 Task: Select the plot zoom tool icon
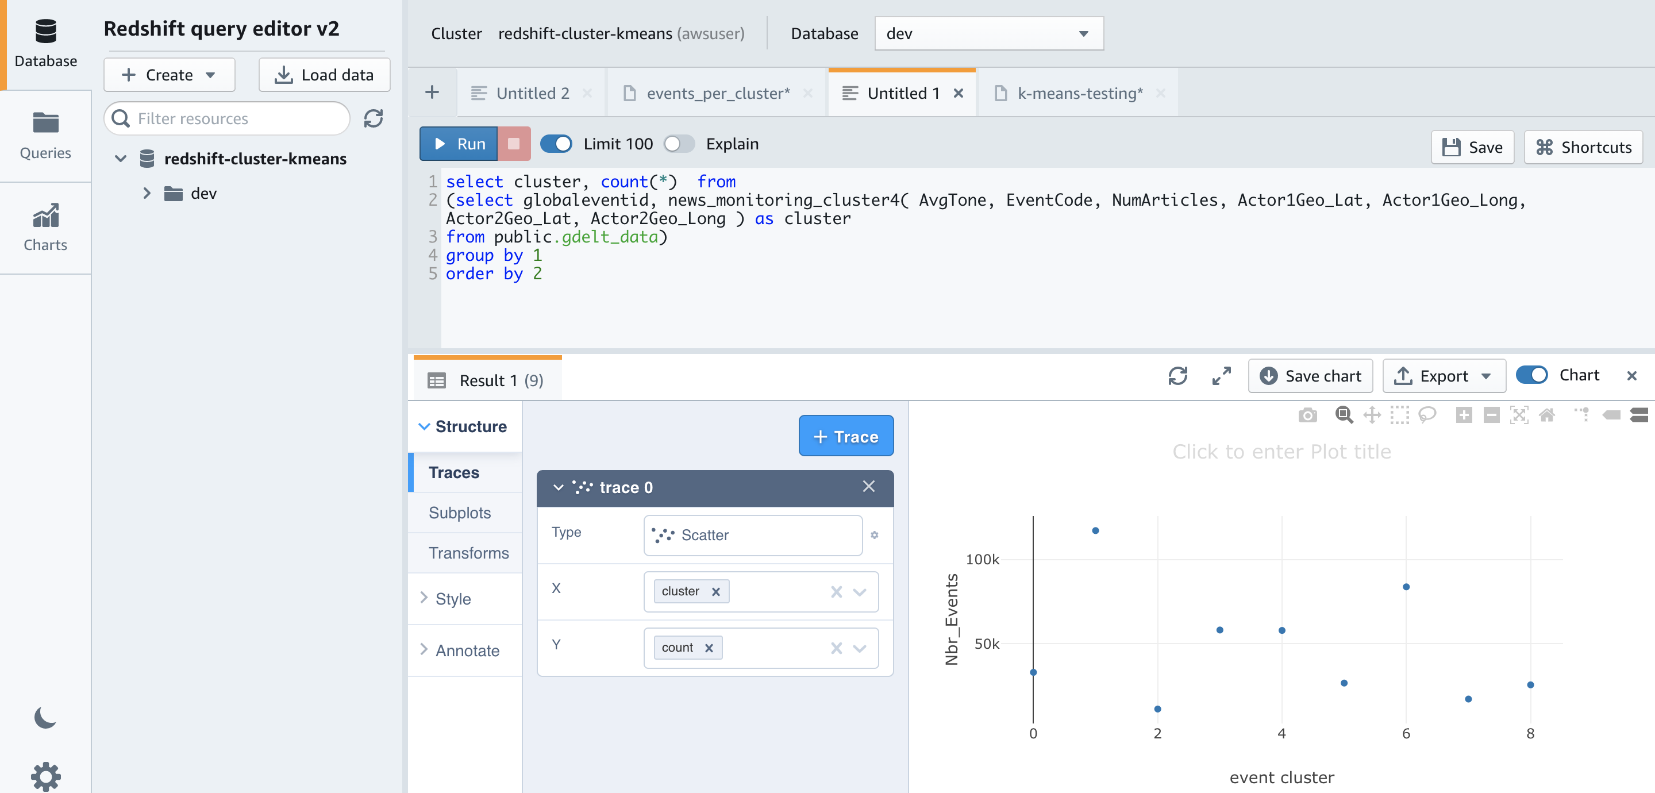pos(1344,415)
